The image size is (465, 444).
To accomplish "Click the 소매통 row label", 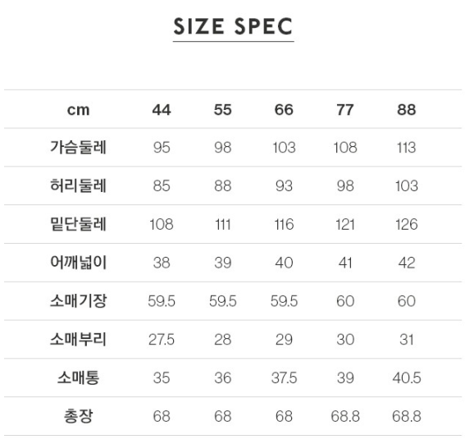I will 78,378.
